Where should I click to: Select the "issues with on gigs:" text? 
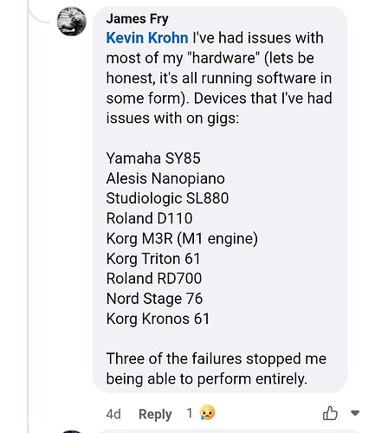172,119
